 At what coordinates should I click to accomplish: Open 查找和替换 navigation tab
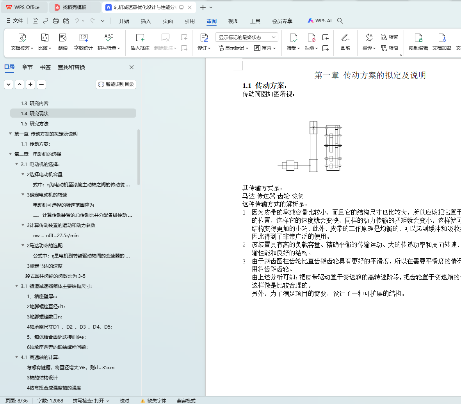[x=71, y=67]
